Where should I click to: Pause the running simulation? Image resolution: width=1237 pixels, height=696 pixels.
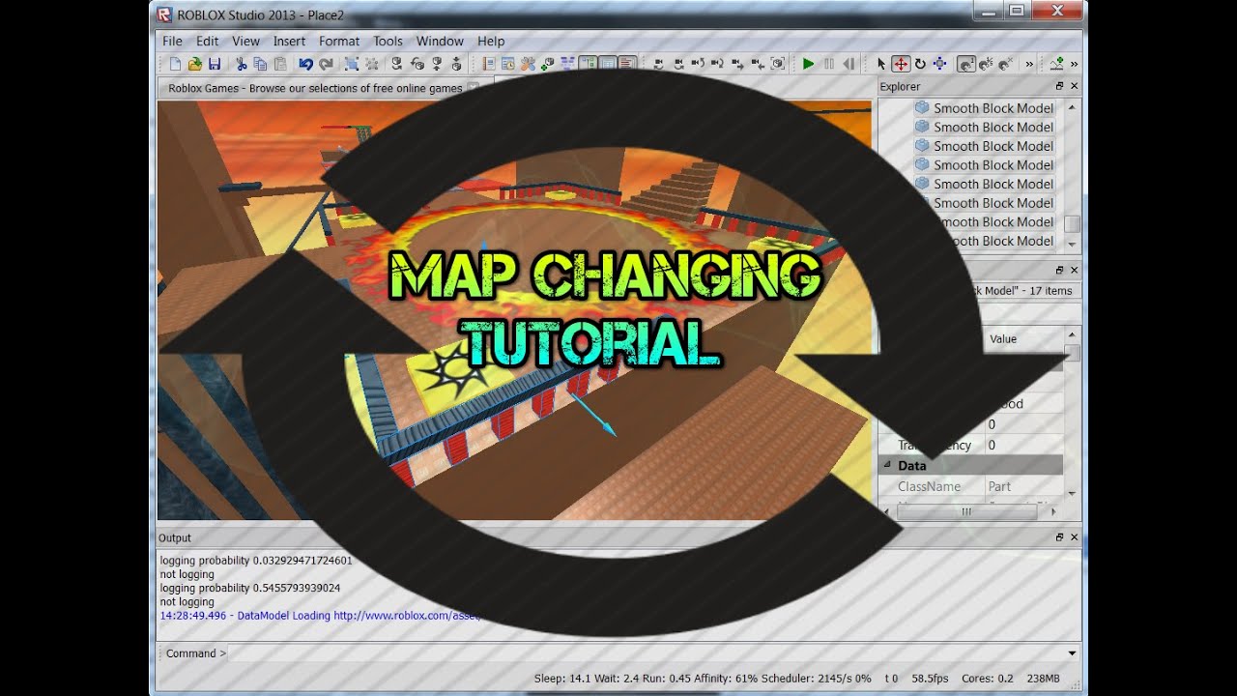(828, 64)
